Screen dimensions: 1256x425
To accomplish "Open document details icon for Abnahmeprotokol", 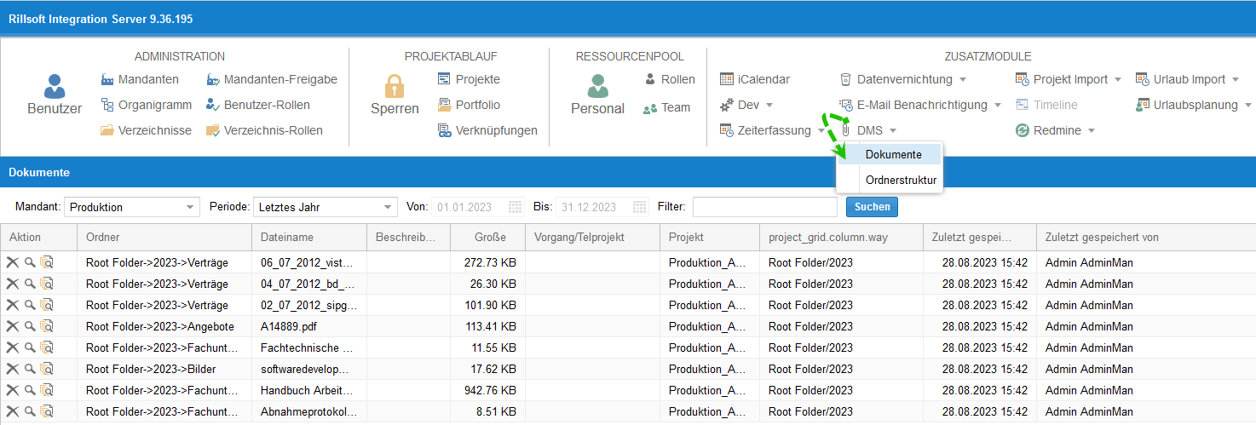I will click(47, 411).
